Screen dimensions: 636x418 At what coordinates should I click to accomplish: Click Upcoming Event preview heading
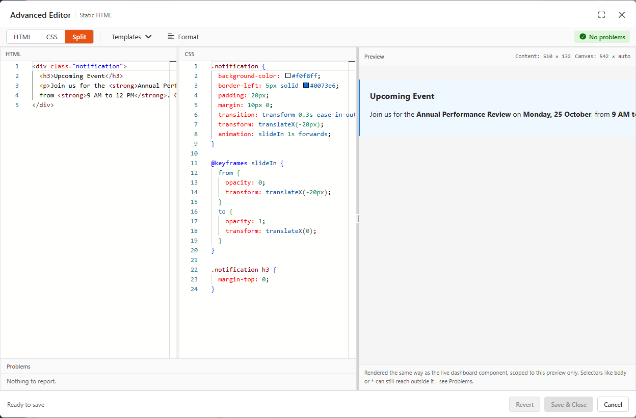point(402,96)
